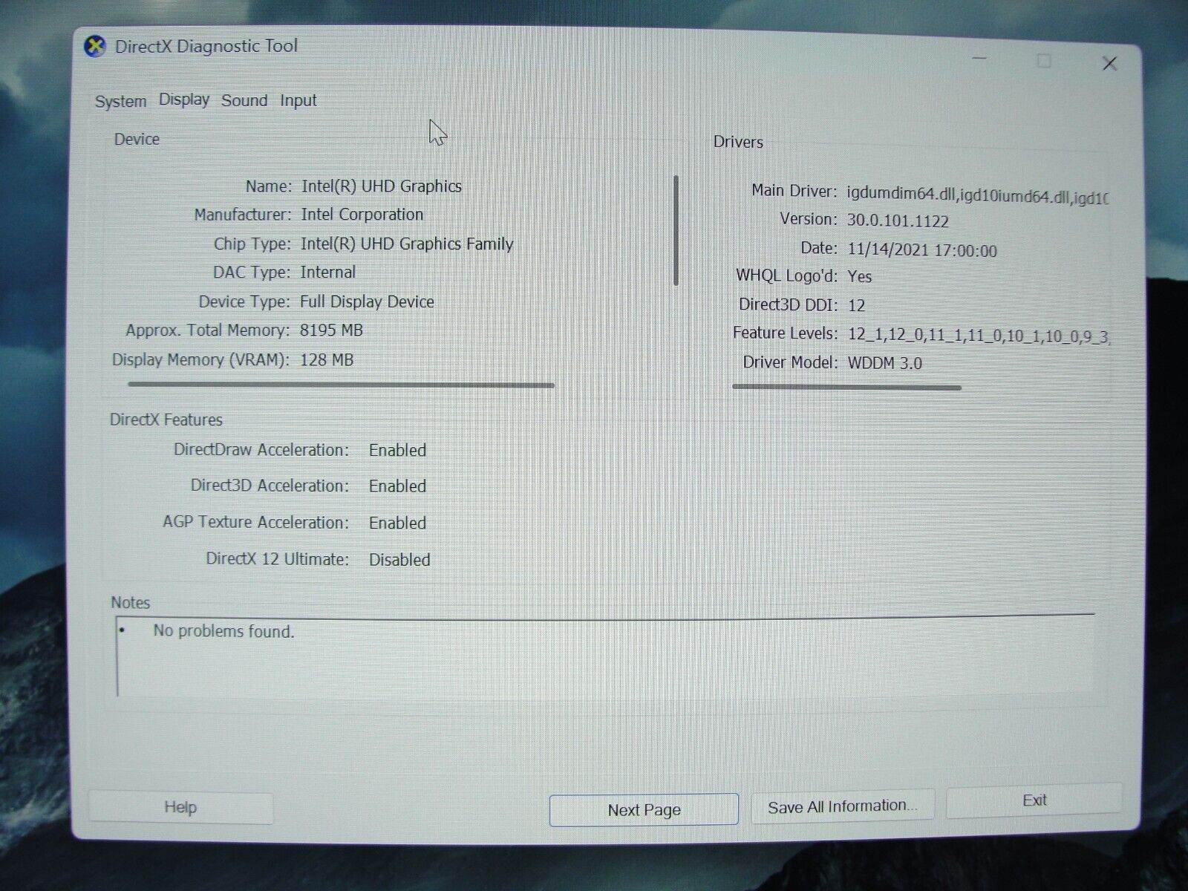
Task: Click the DirectX Diagnostic Tool title bar icon
Action: (x=95, y=45)
